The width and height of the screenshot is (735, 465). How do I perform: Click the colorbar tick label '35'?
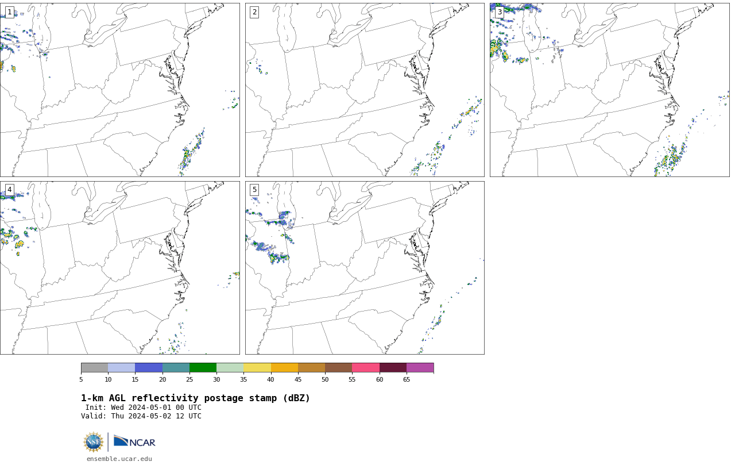coord(243,379)
